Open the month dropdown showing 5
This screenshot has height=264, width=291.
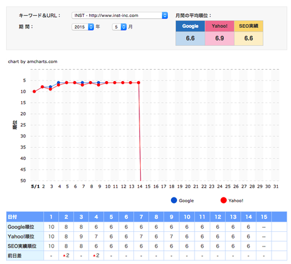point(119,27)
